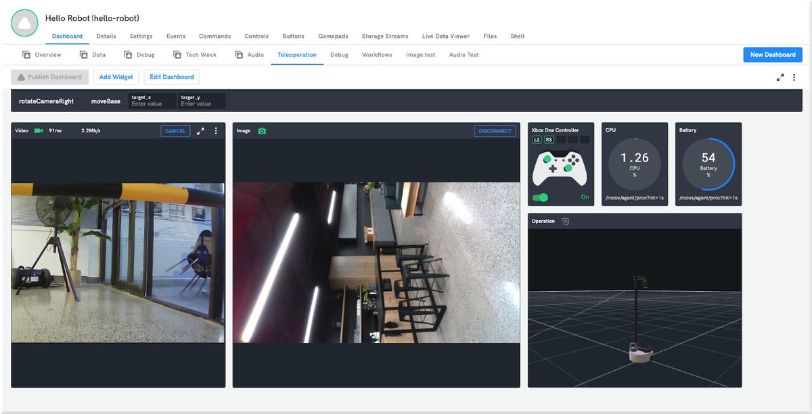Open the Details tab

106,36
